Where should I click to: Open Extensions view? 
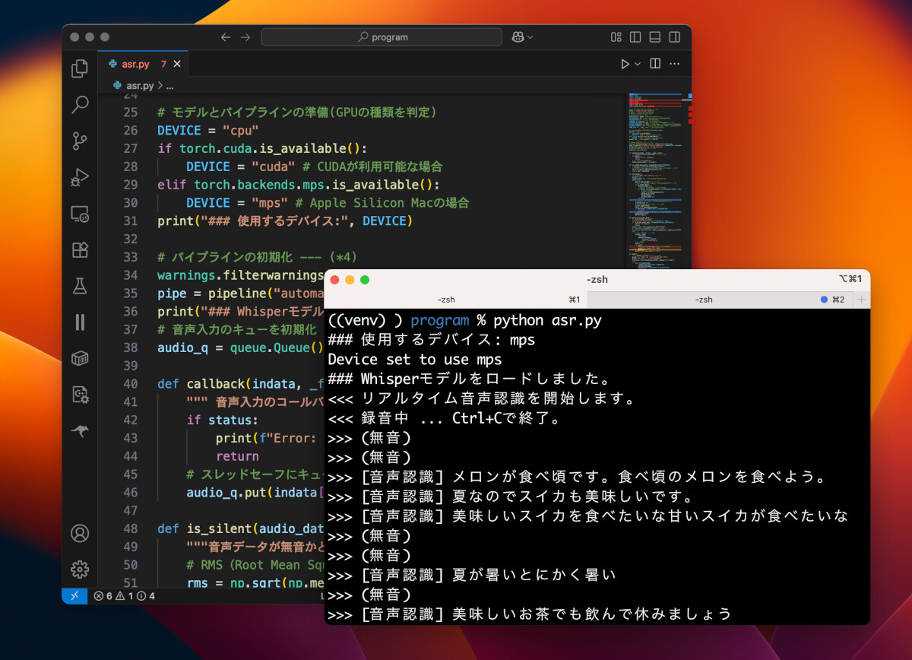pyautogui.click(x=80, y=249)
